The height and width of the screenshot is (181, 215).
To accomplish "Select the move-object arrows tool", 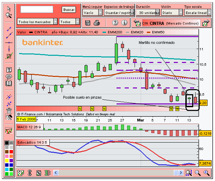I will [x=9, y=104].
